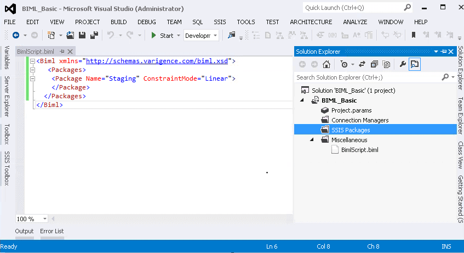Toggle Preview Selected Items icon
This screenshot has width=464, height=253.
[415, 64]
